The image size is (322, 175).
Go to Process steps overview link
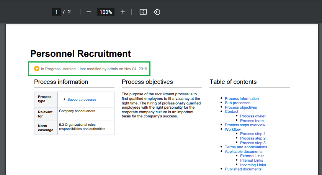pos(245,125)
